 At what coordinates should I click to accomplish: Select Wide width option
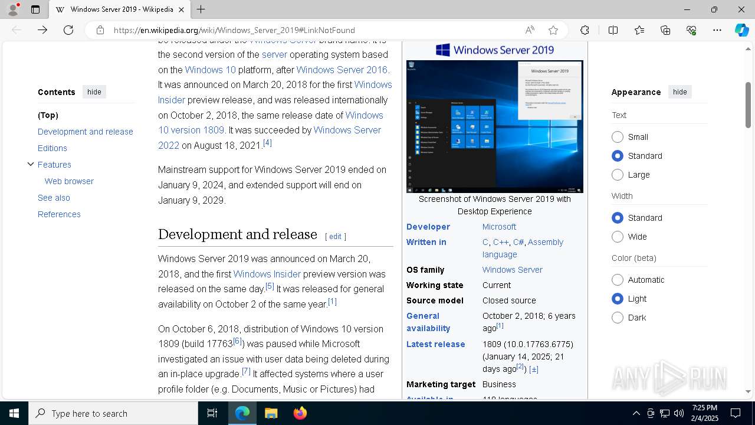[x=618, y=237]
